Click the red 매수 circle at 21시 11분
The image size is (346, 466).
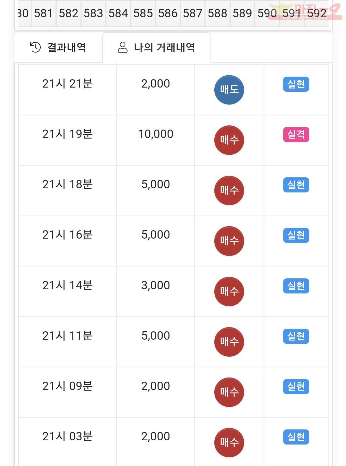229,342
